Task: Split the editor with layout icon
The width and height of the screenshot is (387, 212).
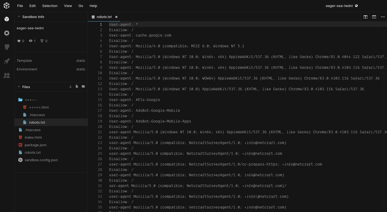Action: coord(365,17)
